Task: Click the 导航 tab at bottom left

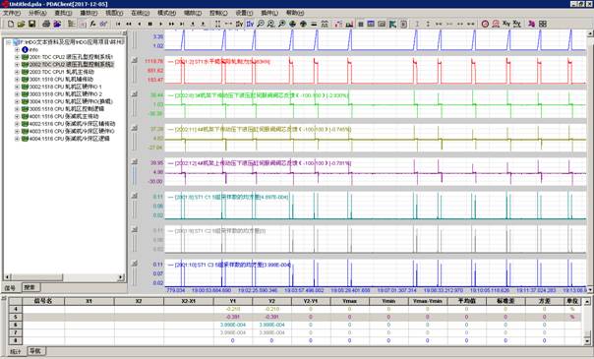Action: (x=35, y=351)
